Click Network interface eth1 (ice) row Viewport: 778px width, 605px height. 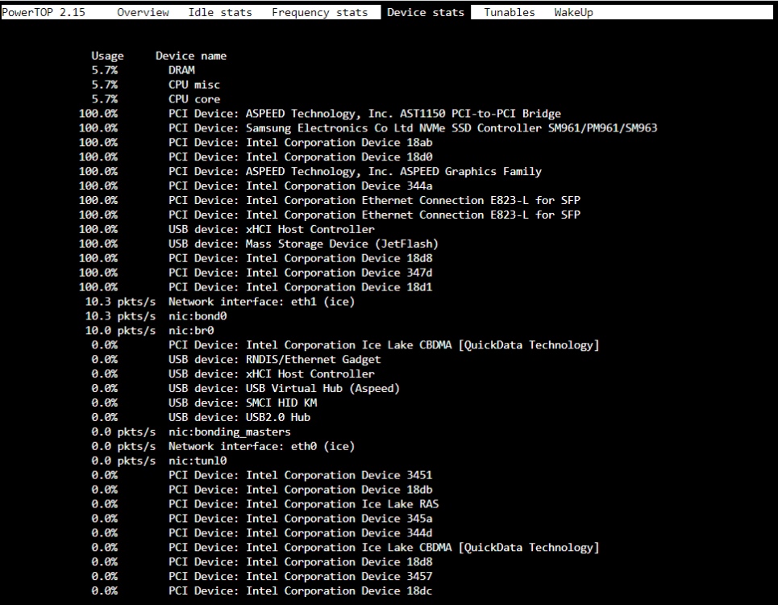[x=220, y=302]
